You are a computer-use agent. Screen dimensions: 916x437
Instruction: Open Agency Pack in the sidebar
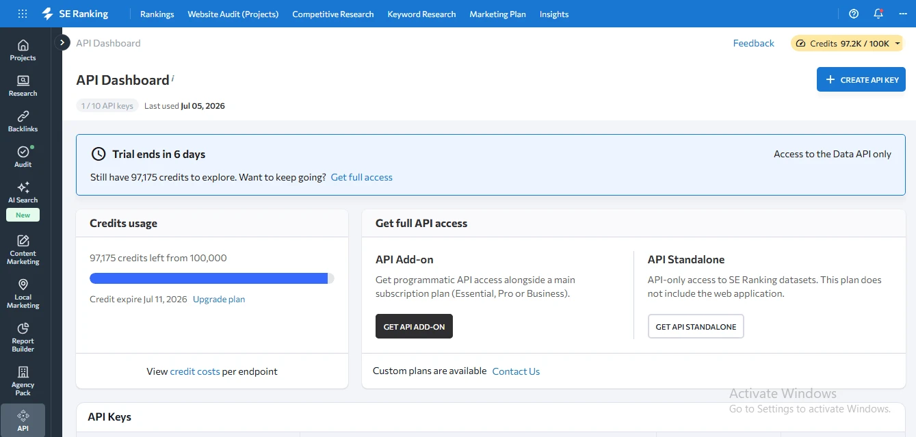click(23, 381)
